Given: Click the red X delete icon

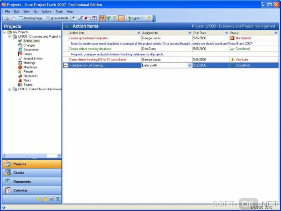Looking at the screenshot, I should pyautogui.click(x=87, y=18).
